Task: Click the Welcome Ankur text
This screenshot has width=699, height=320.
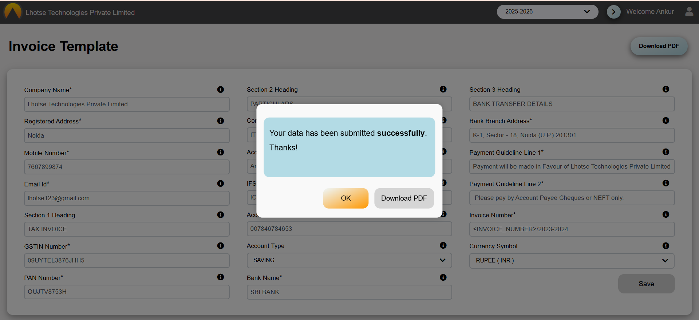Action: (x=650, y=12)
